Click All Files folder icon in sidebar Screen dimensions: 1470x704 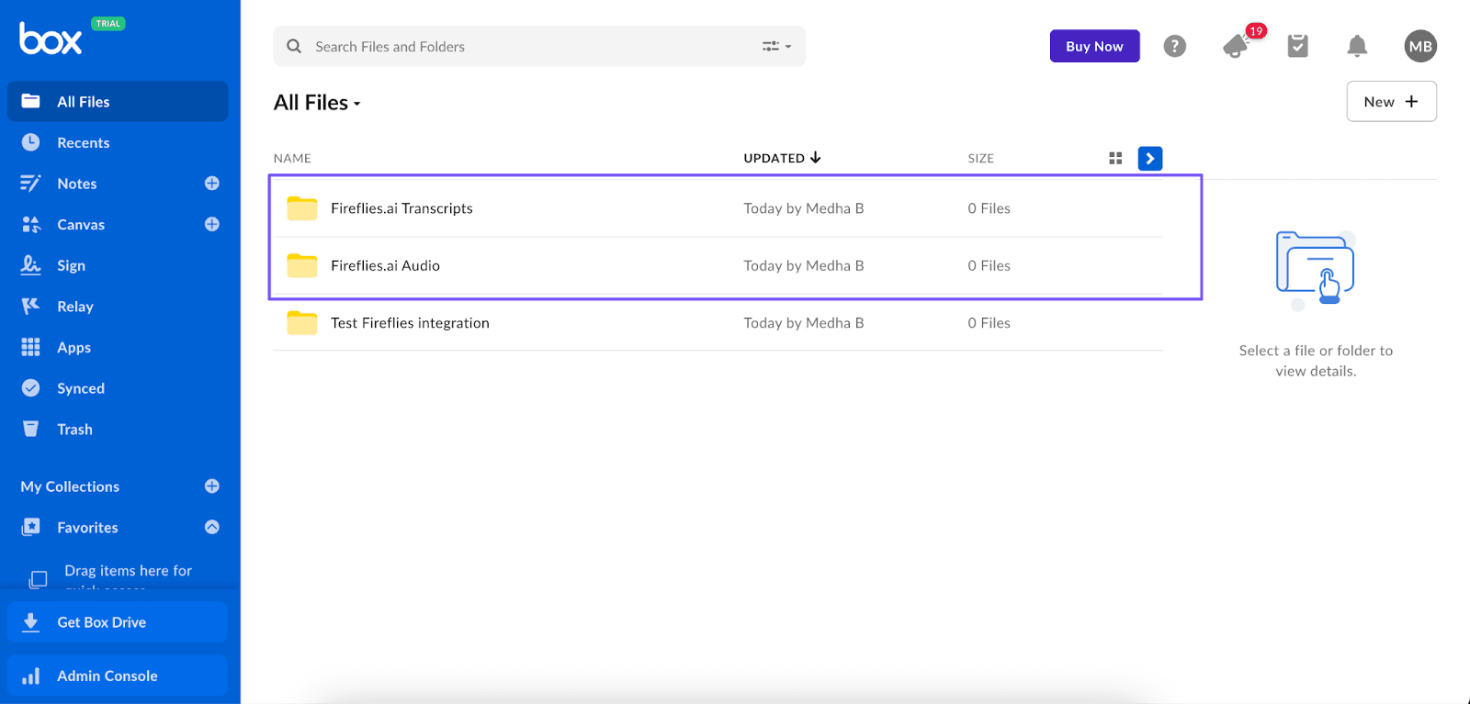pos(30,101)
